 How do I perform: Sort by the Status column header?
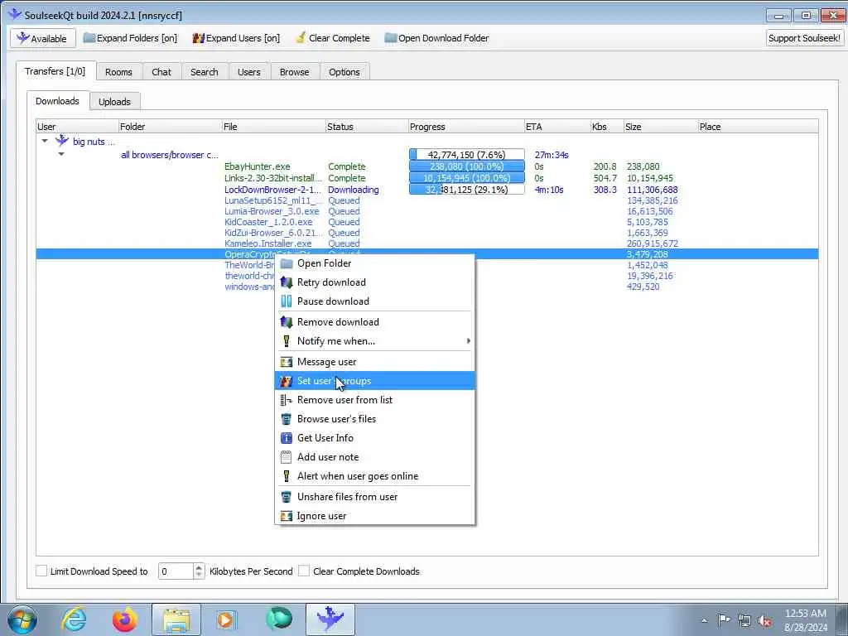pos(367,127)
